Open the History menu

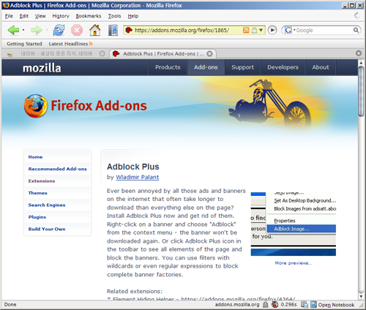coord(61,16)
